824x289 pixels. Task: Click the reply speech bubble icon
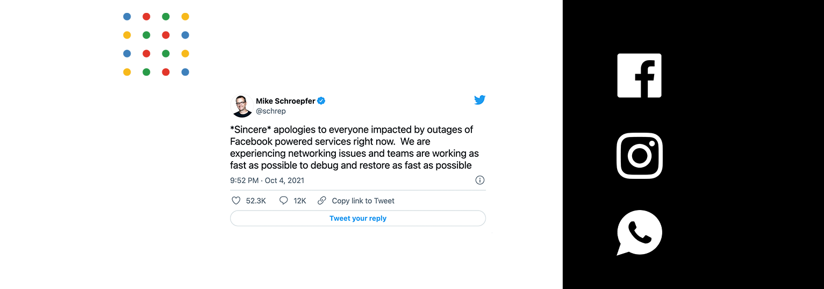tap(284, 200)
